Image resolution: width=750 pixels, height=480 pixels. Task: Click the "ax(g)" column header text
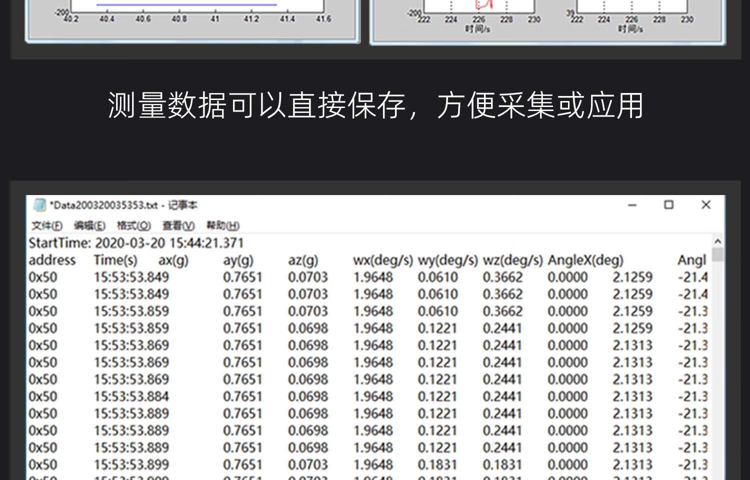(x=173, y=260)
